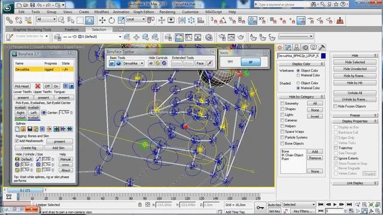383x215 pixels.
Task: Switch to the Freeform ribbon tab
Action: 72,29
